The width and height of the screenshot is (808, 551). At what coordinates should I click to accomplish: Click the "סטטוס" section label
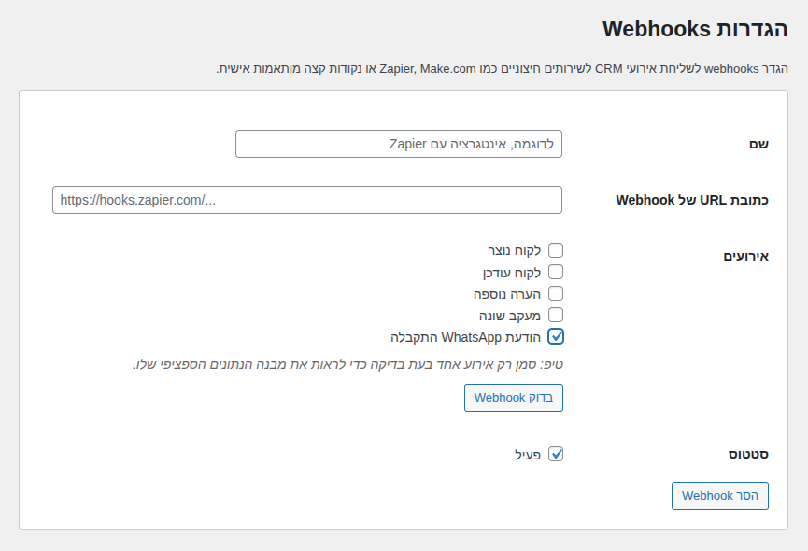(x=747, y=455)
